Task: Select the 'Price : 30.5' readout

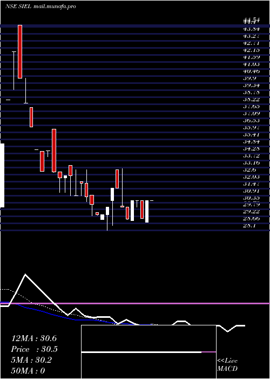Action: click(35, 349)
